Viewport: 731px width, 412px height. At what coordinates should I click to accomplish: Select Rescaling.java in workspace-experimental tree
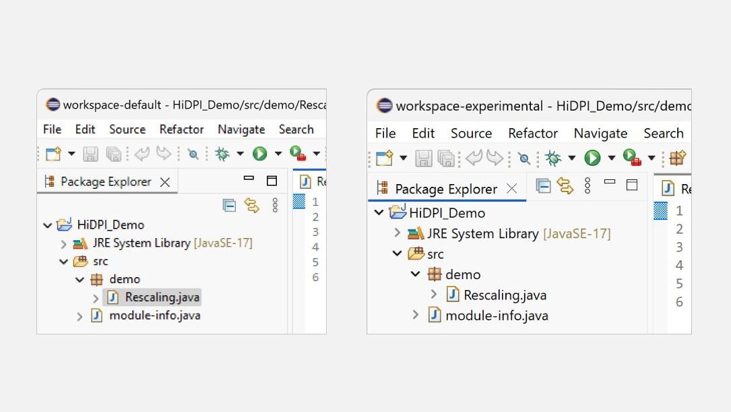click(x=496, y=295)
